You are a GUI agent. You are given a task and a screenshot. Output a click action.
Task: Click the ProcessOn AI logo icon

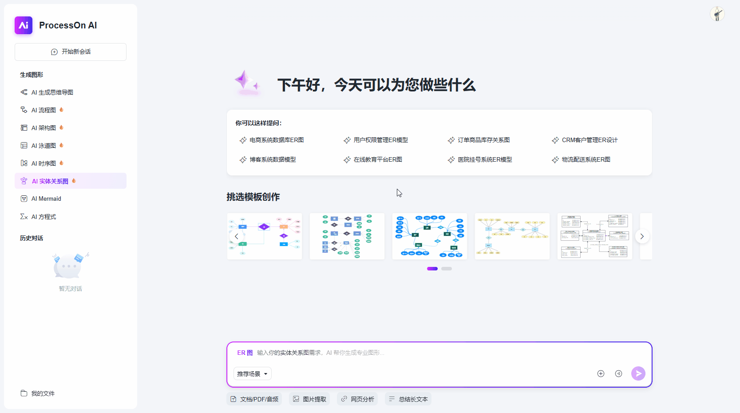point(24,25)
